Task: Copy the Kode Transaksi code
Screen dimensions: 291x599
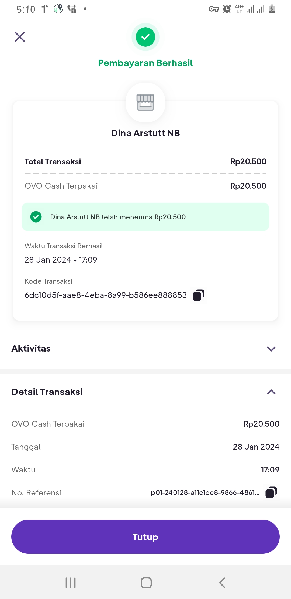Action: (199, 295)
